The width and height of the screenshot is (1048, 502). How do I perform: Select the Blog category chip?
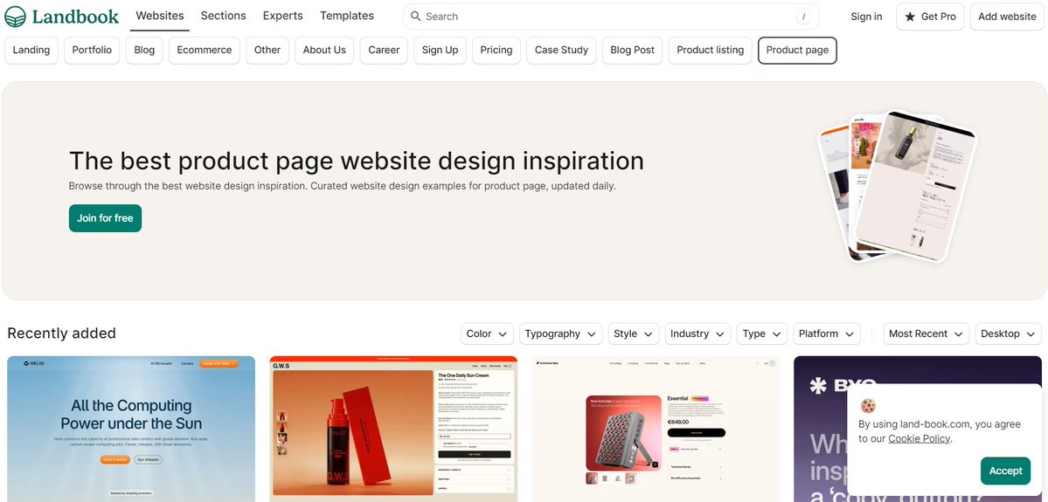click(144, 50)
